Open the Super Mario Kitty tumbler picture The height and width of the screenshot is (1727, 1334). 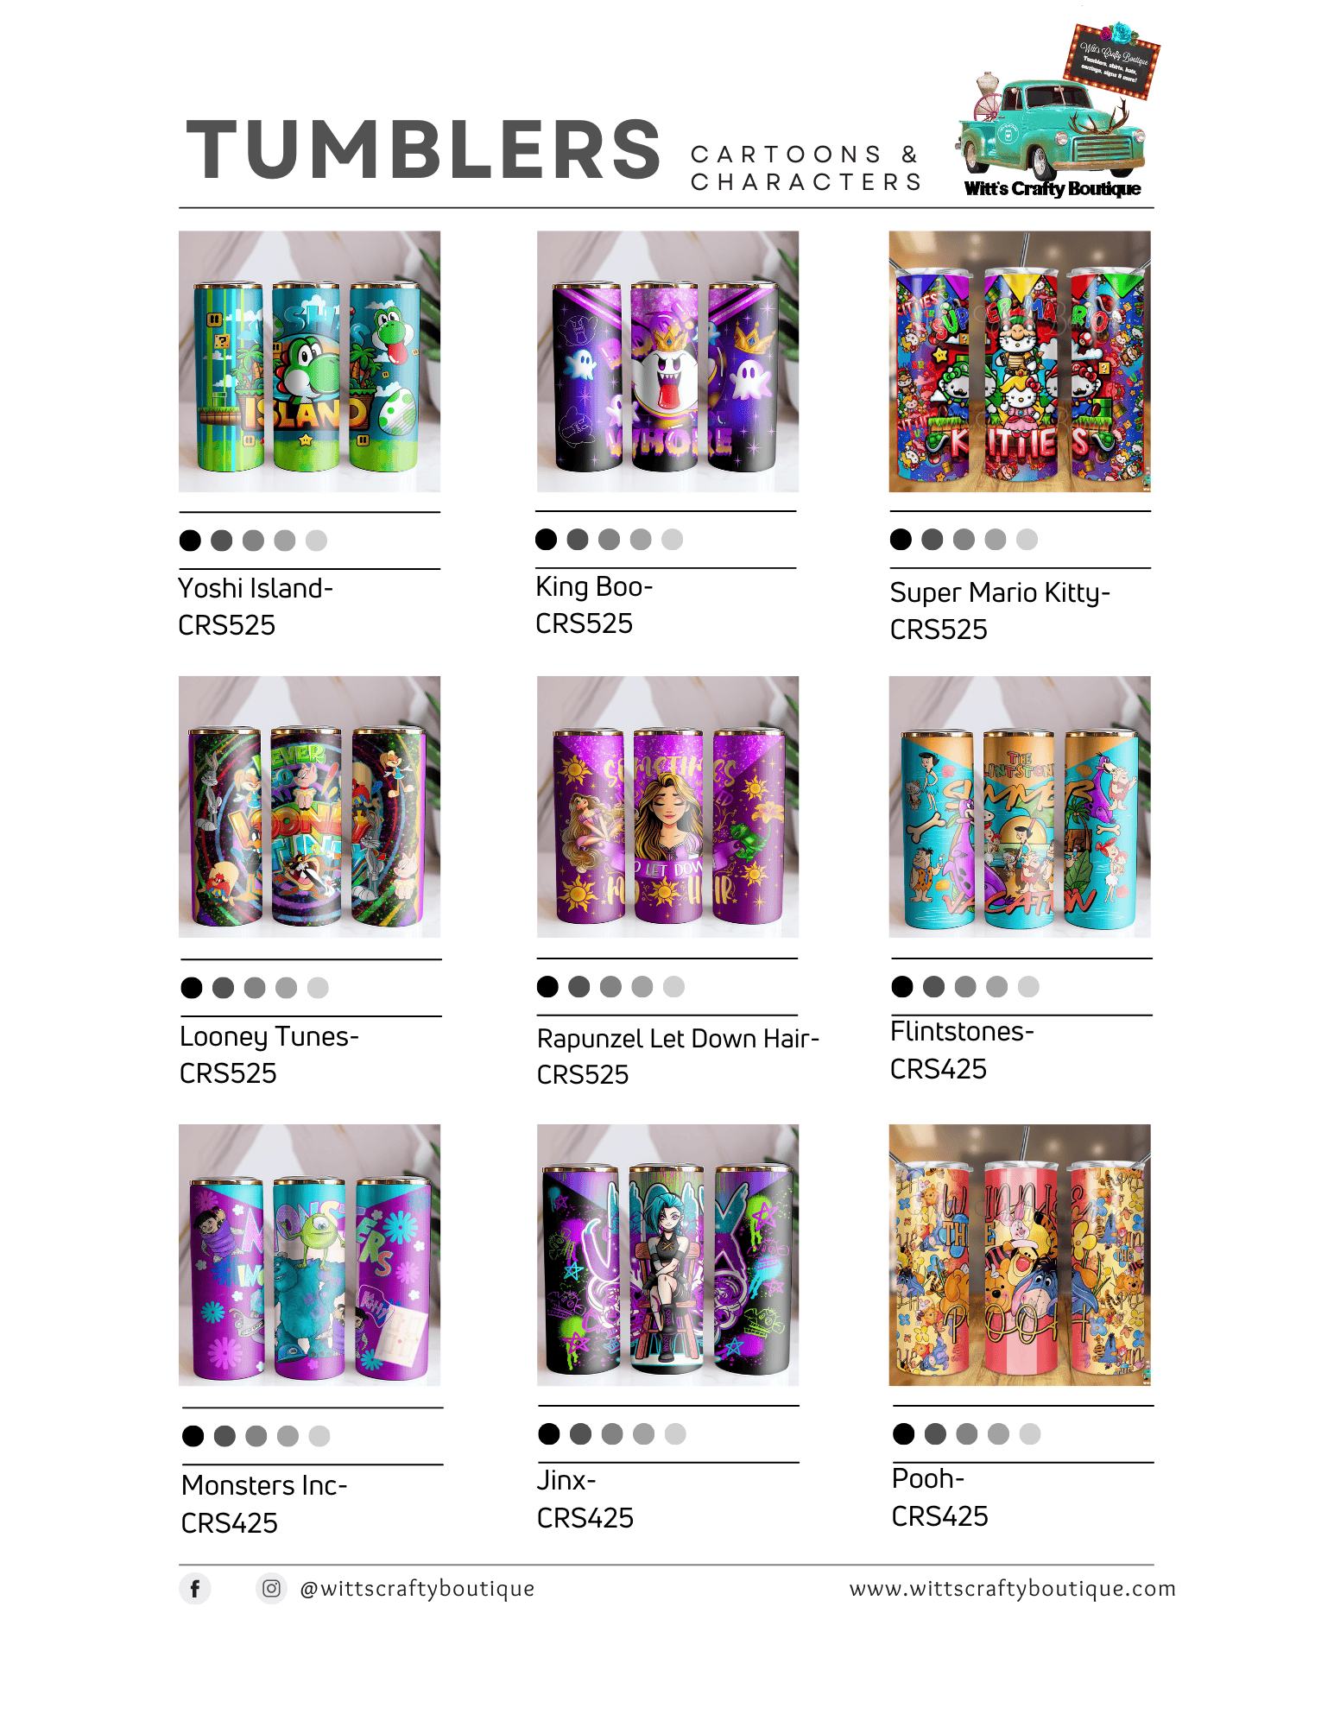(1020, 361)
